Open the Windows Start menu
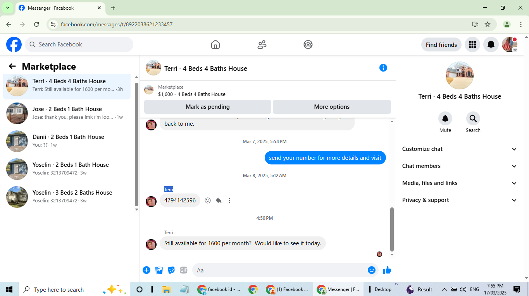Image resolution: width=529 pixels, height=296 pixels. 9,289
